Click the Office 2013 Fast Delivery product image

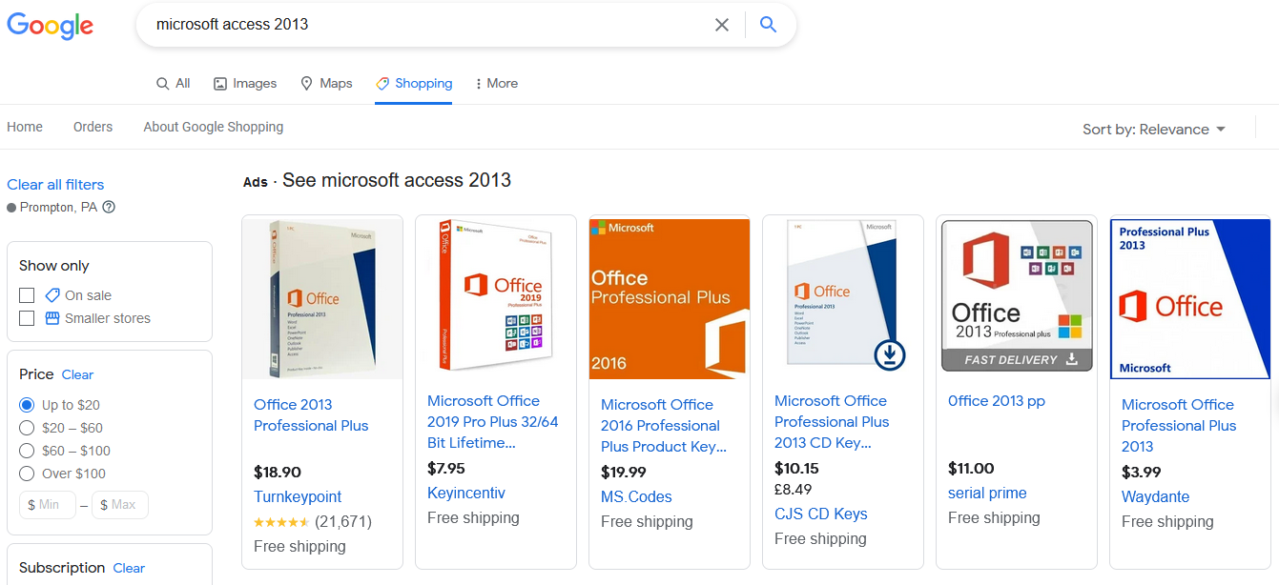(1017, 295)
